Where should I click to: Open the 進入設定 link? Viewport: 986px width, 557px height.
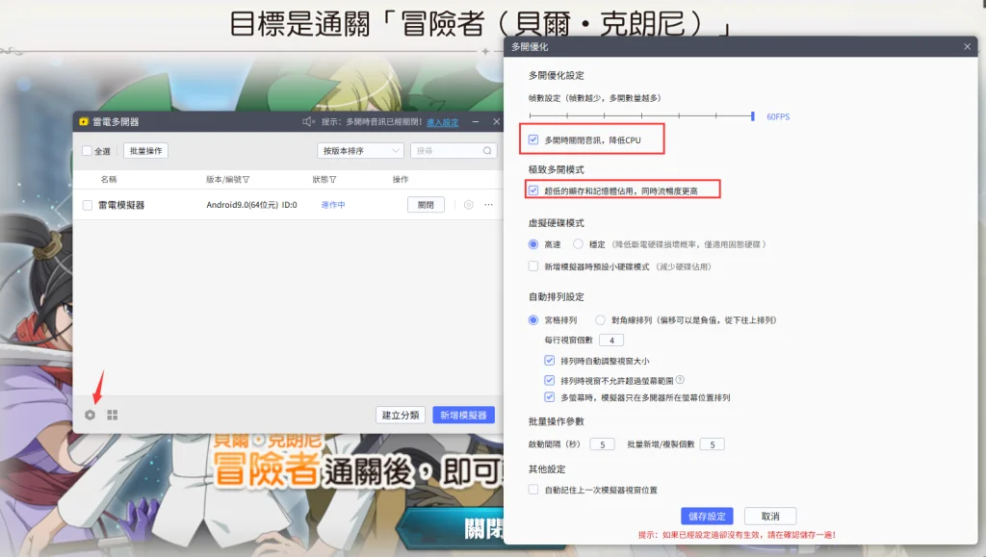(x=443, y=122)
